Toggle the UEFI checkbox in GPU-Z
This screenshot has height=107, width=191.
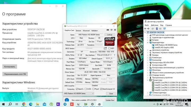click(109, 48)
